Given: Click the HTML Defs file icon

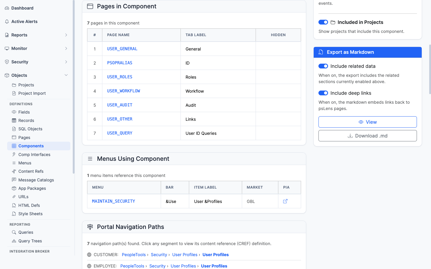Looking at the screenshot, I should click(14, 205).
